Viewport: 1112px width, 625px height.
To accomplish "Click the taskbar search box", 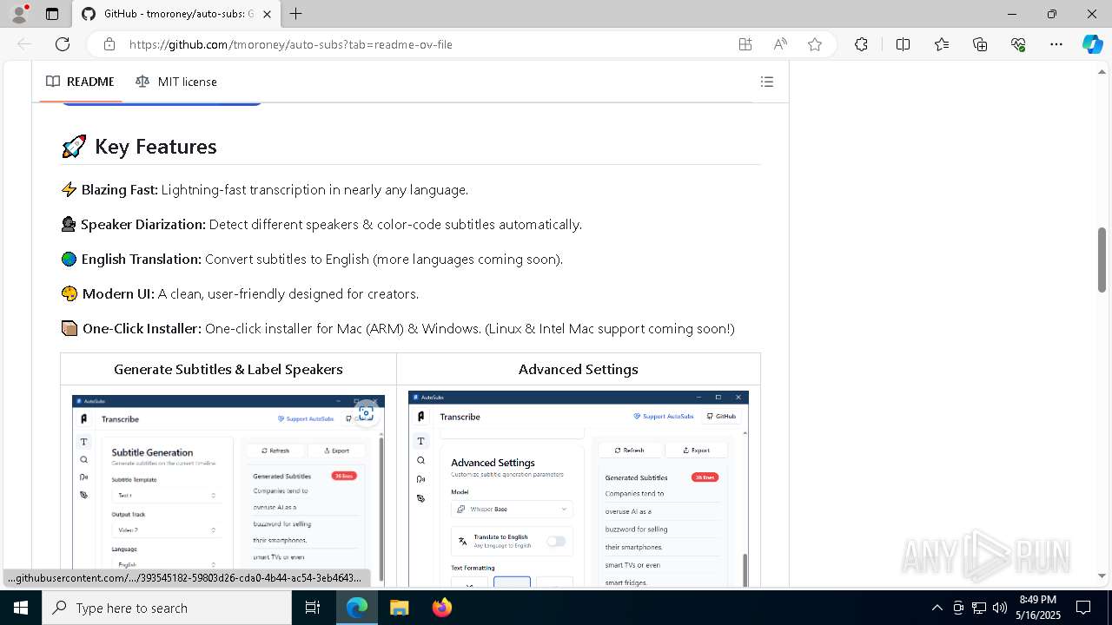I will (x=167, y=608).
